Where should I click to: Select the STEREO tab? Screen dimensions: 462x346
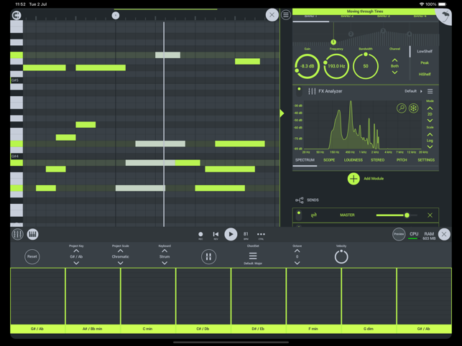378,160
